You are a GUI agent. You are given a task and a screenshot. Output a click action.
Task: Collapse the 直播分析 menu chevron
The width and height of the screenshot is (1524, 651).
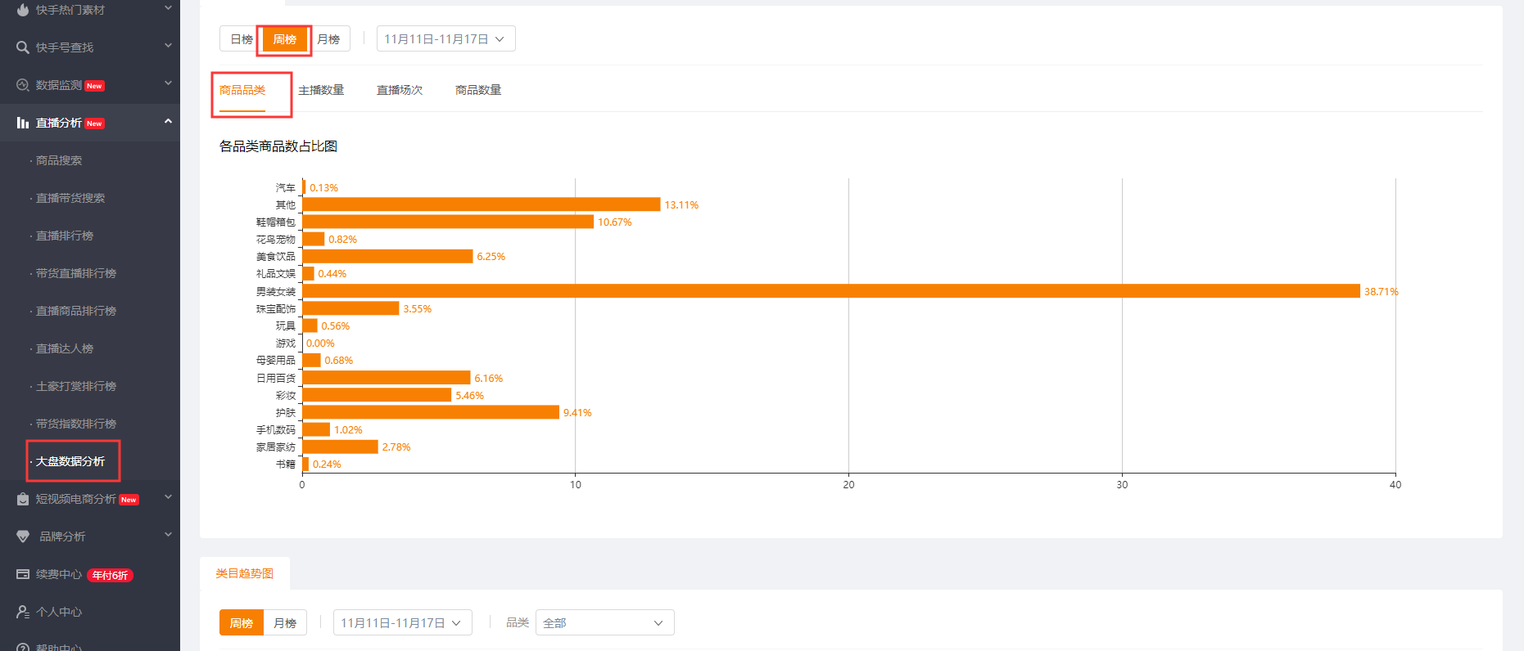point(168,122)
